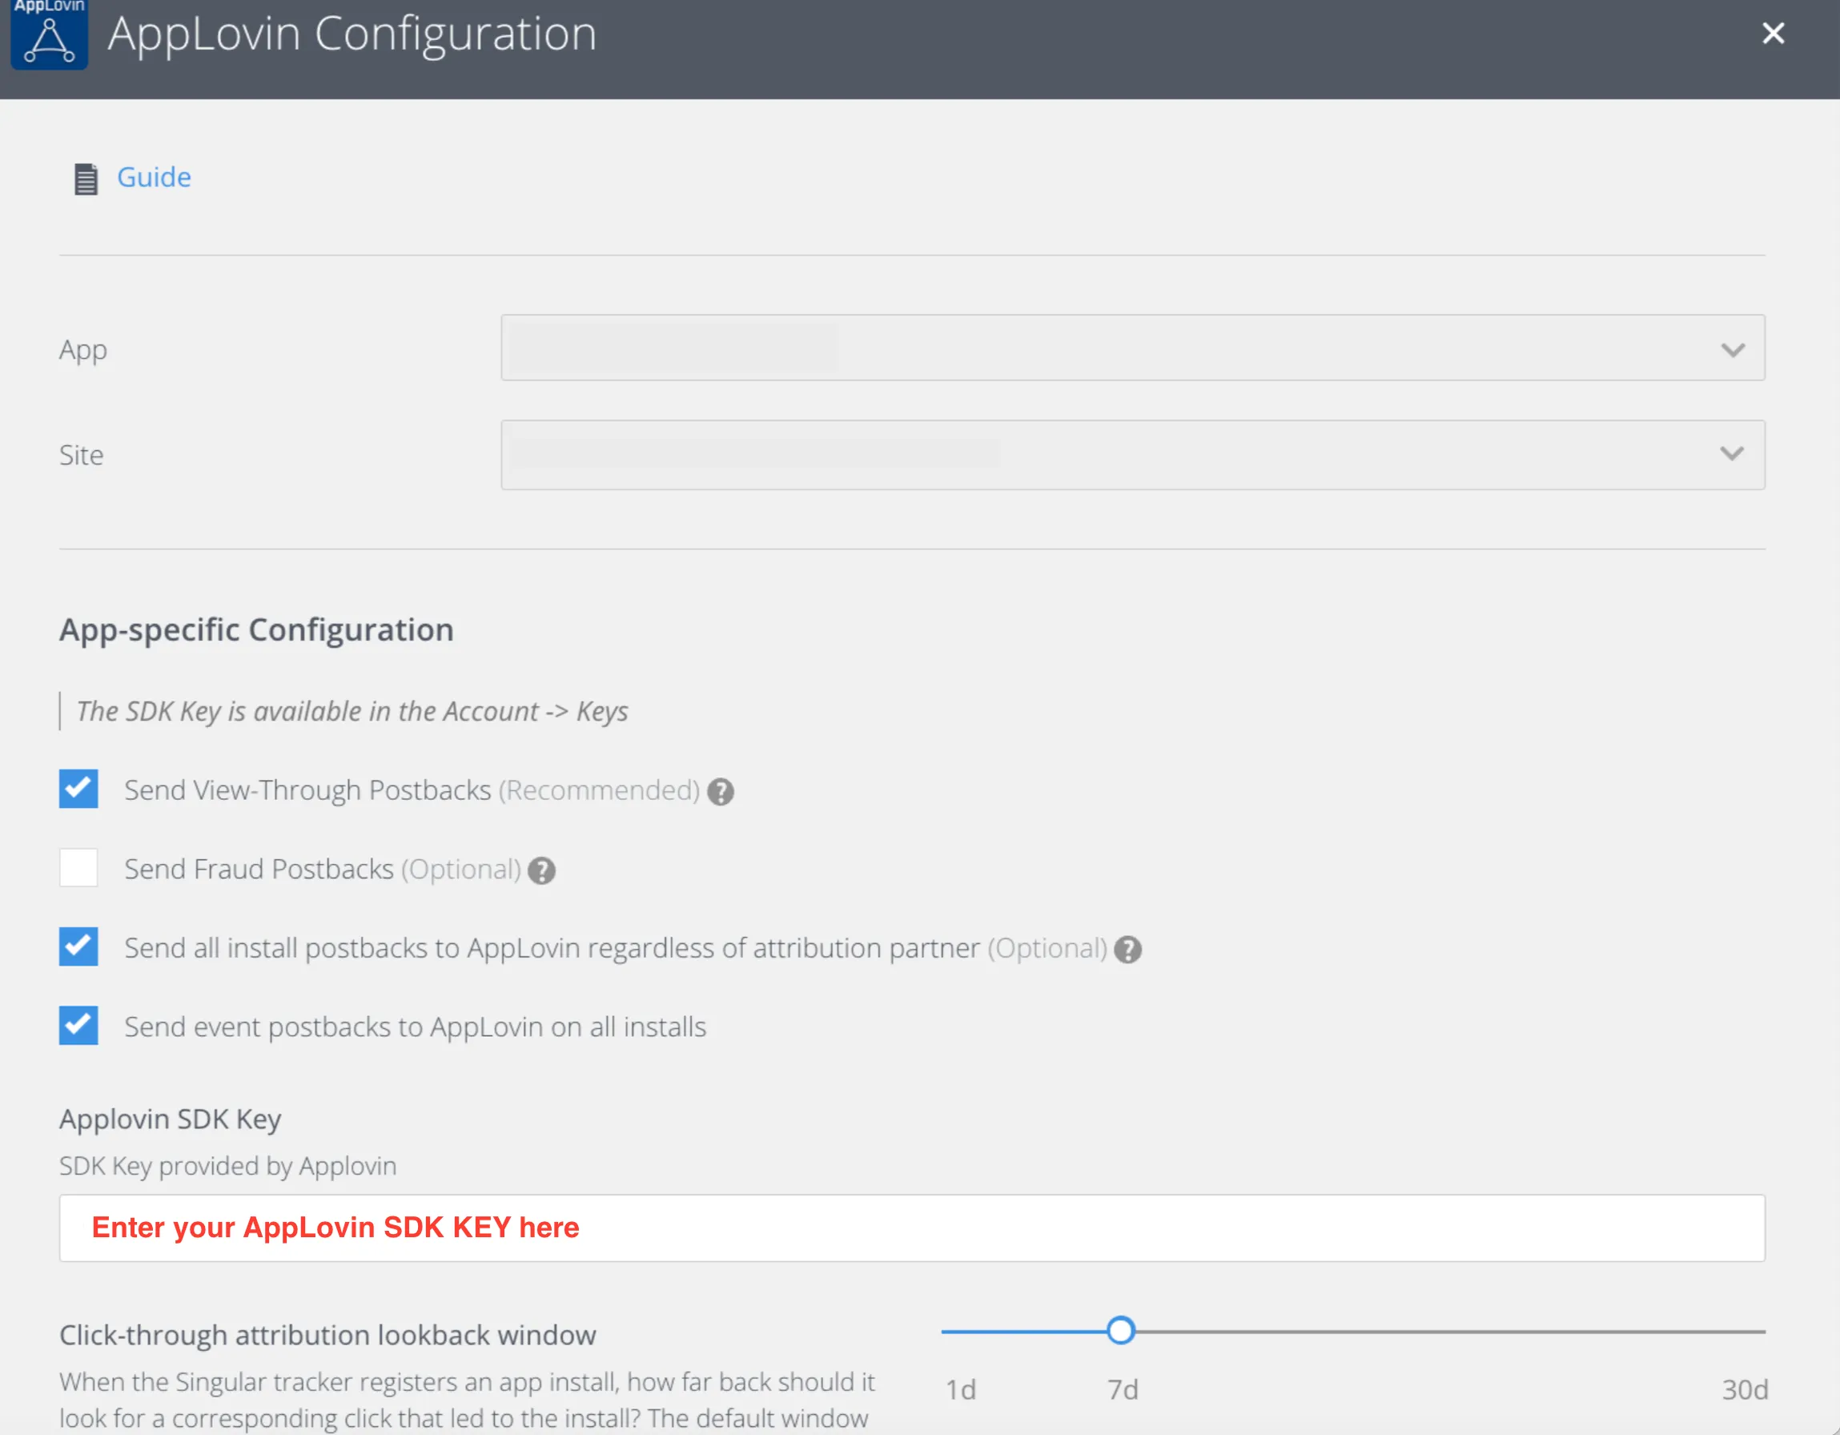Click the Guide document icon
This screenshot has width=1840, height=1435.
[x=86, y=179]
